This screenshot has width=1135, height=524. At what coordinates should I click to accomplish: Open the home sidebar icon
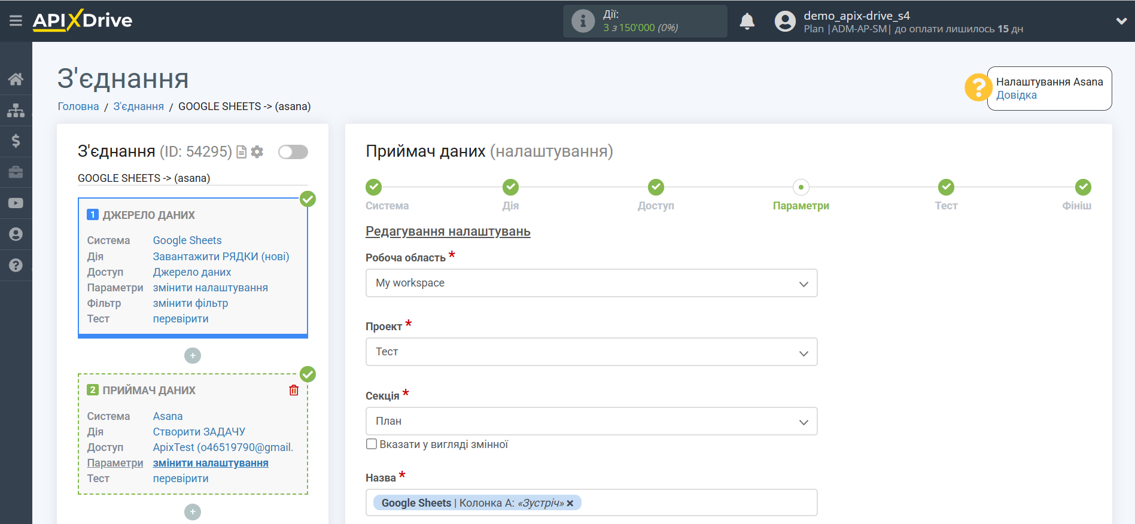[x=16, y=79]
